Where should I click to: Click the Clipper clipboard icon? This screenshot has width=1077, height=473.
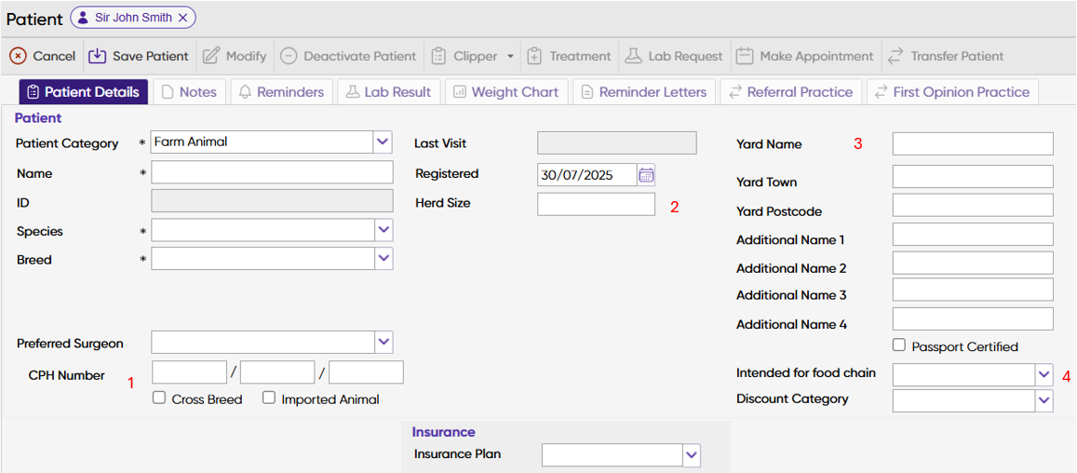click(438, 57)
